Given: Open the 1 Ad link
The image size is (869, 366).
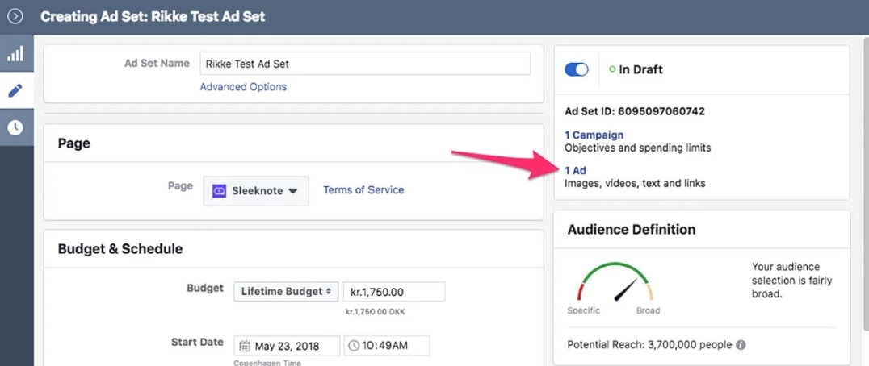Looking at the screenshot, I should pos(575,170).
